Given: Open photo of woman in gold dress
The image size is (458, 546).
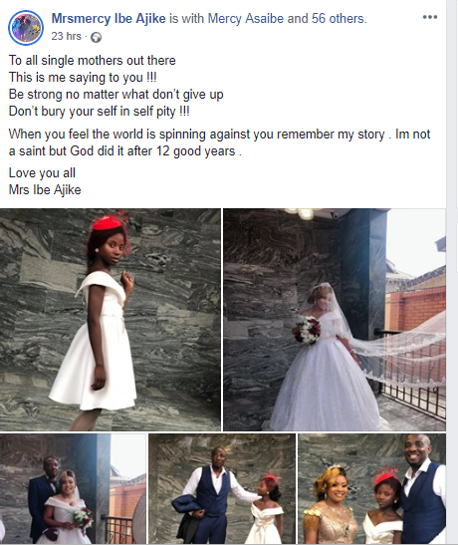Looking at the screenshot, I should pos(371,489).
